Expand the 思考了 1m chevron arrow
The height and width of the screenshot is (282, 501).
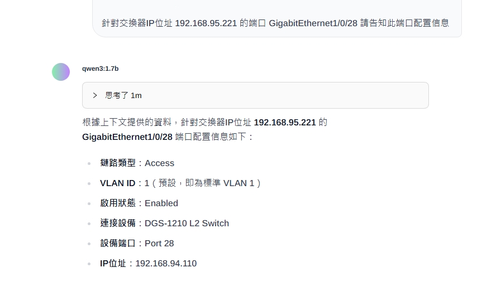94,95
